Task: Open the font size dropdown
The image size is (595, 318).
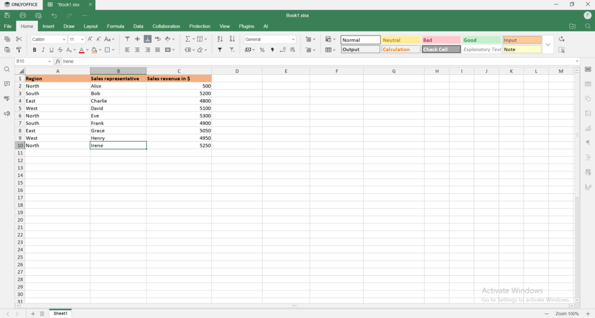Action: 83,39
